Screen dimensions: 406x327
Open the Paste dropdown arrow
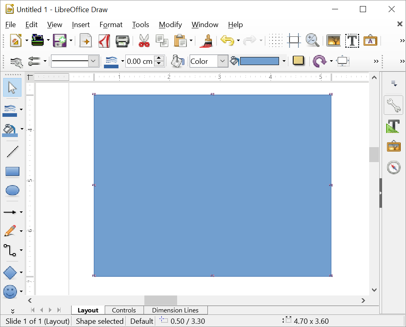click(x=191, y=40)
